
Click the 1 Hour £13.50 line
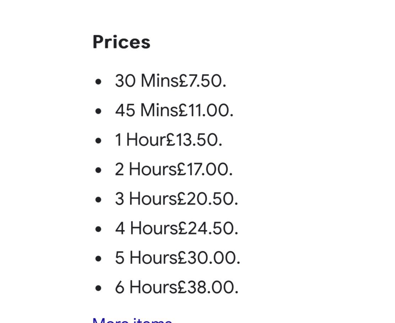[169, 140]
